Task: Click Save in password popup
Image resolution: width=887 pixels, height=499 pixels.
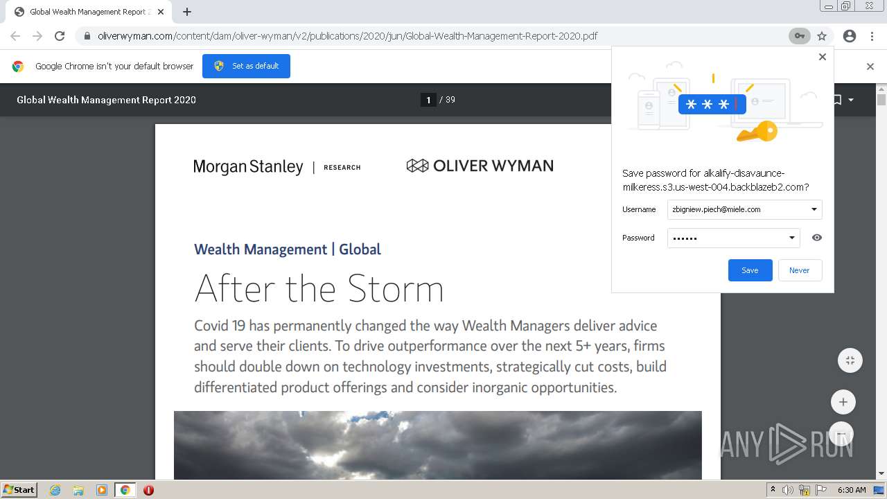Action: pos(750,270)
